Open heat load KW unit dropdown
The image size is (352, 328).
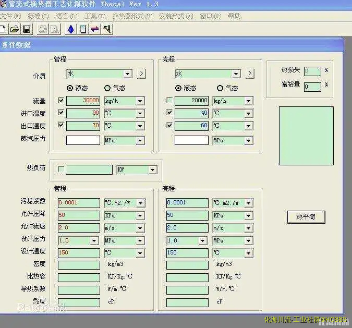click(x=152, y=169)
